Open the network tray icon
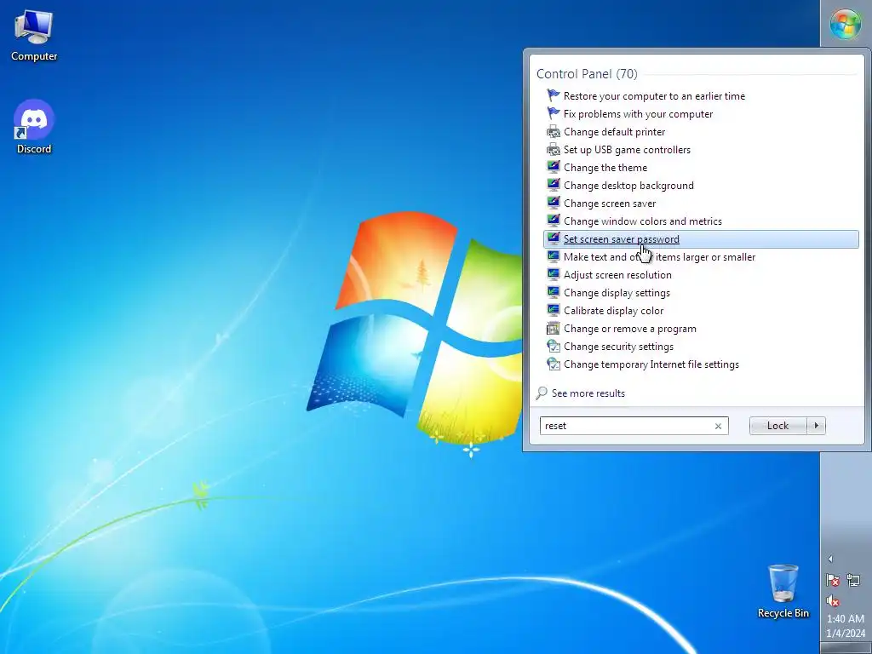Screen dimensions: 872x654 click(853, 580)
